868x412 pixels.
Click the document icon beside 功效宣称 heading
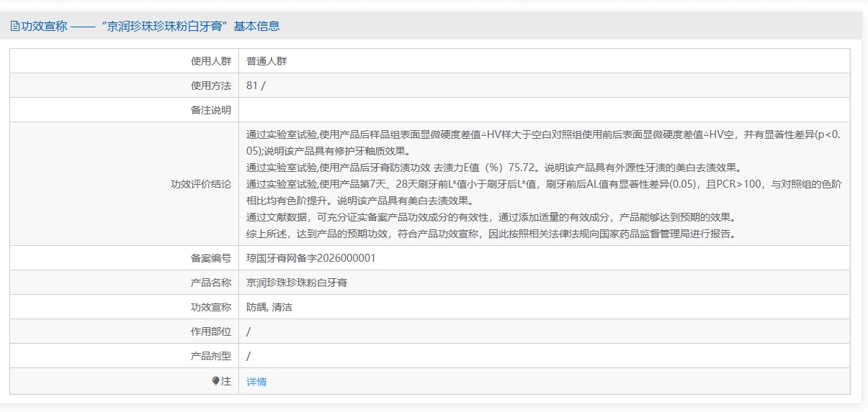coord(15,27)
